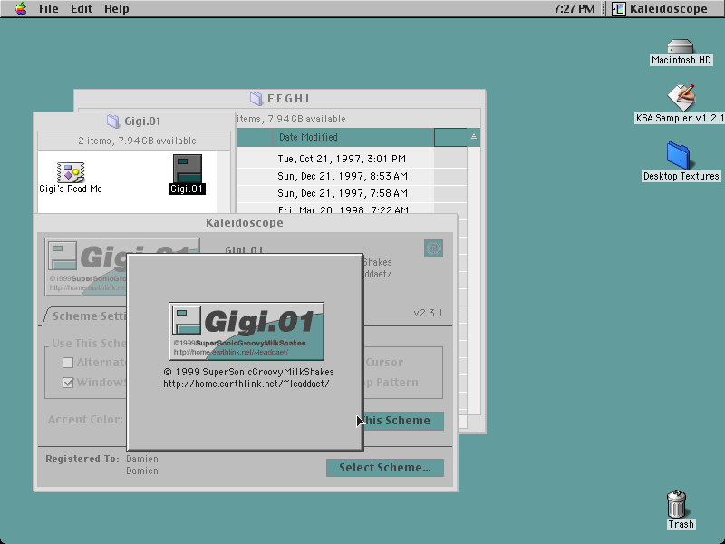Click the home.earthlink.net URL below the splash banner
Viewport: 725px width, 544px height.
[246, 384]
